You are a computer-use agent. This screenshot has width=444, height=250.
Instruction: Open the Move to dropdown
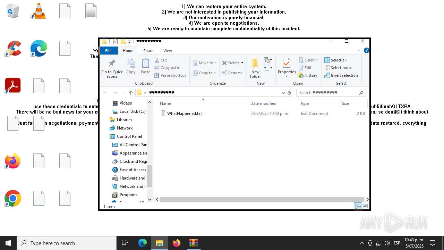[205, 63]
